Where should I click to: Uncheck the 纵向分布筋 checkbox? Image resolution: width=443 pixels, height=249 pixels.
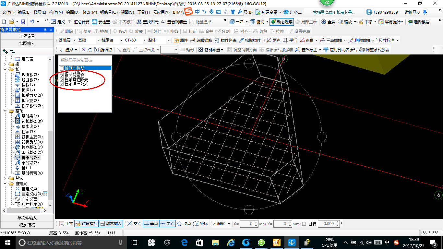coord(62,76)
